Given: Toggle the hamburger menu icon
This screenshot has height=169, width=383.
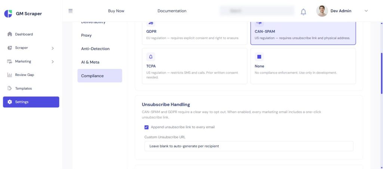Looking at the screenshot, I should 70,11.
